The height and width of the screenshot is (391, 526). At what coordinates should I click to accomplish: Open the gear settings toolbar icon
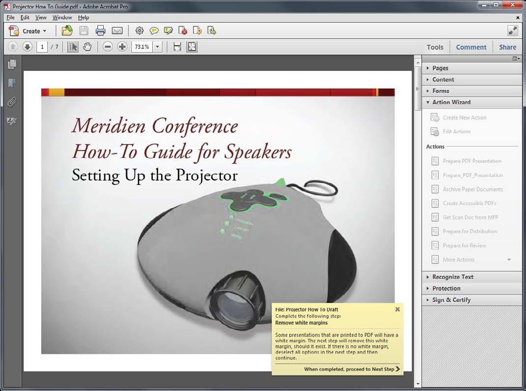[139, 31]
